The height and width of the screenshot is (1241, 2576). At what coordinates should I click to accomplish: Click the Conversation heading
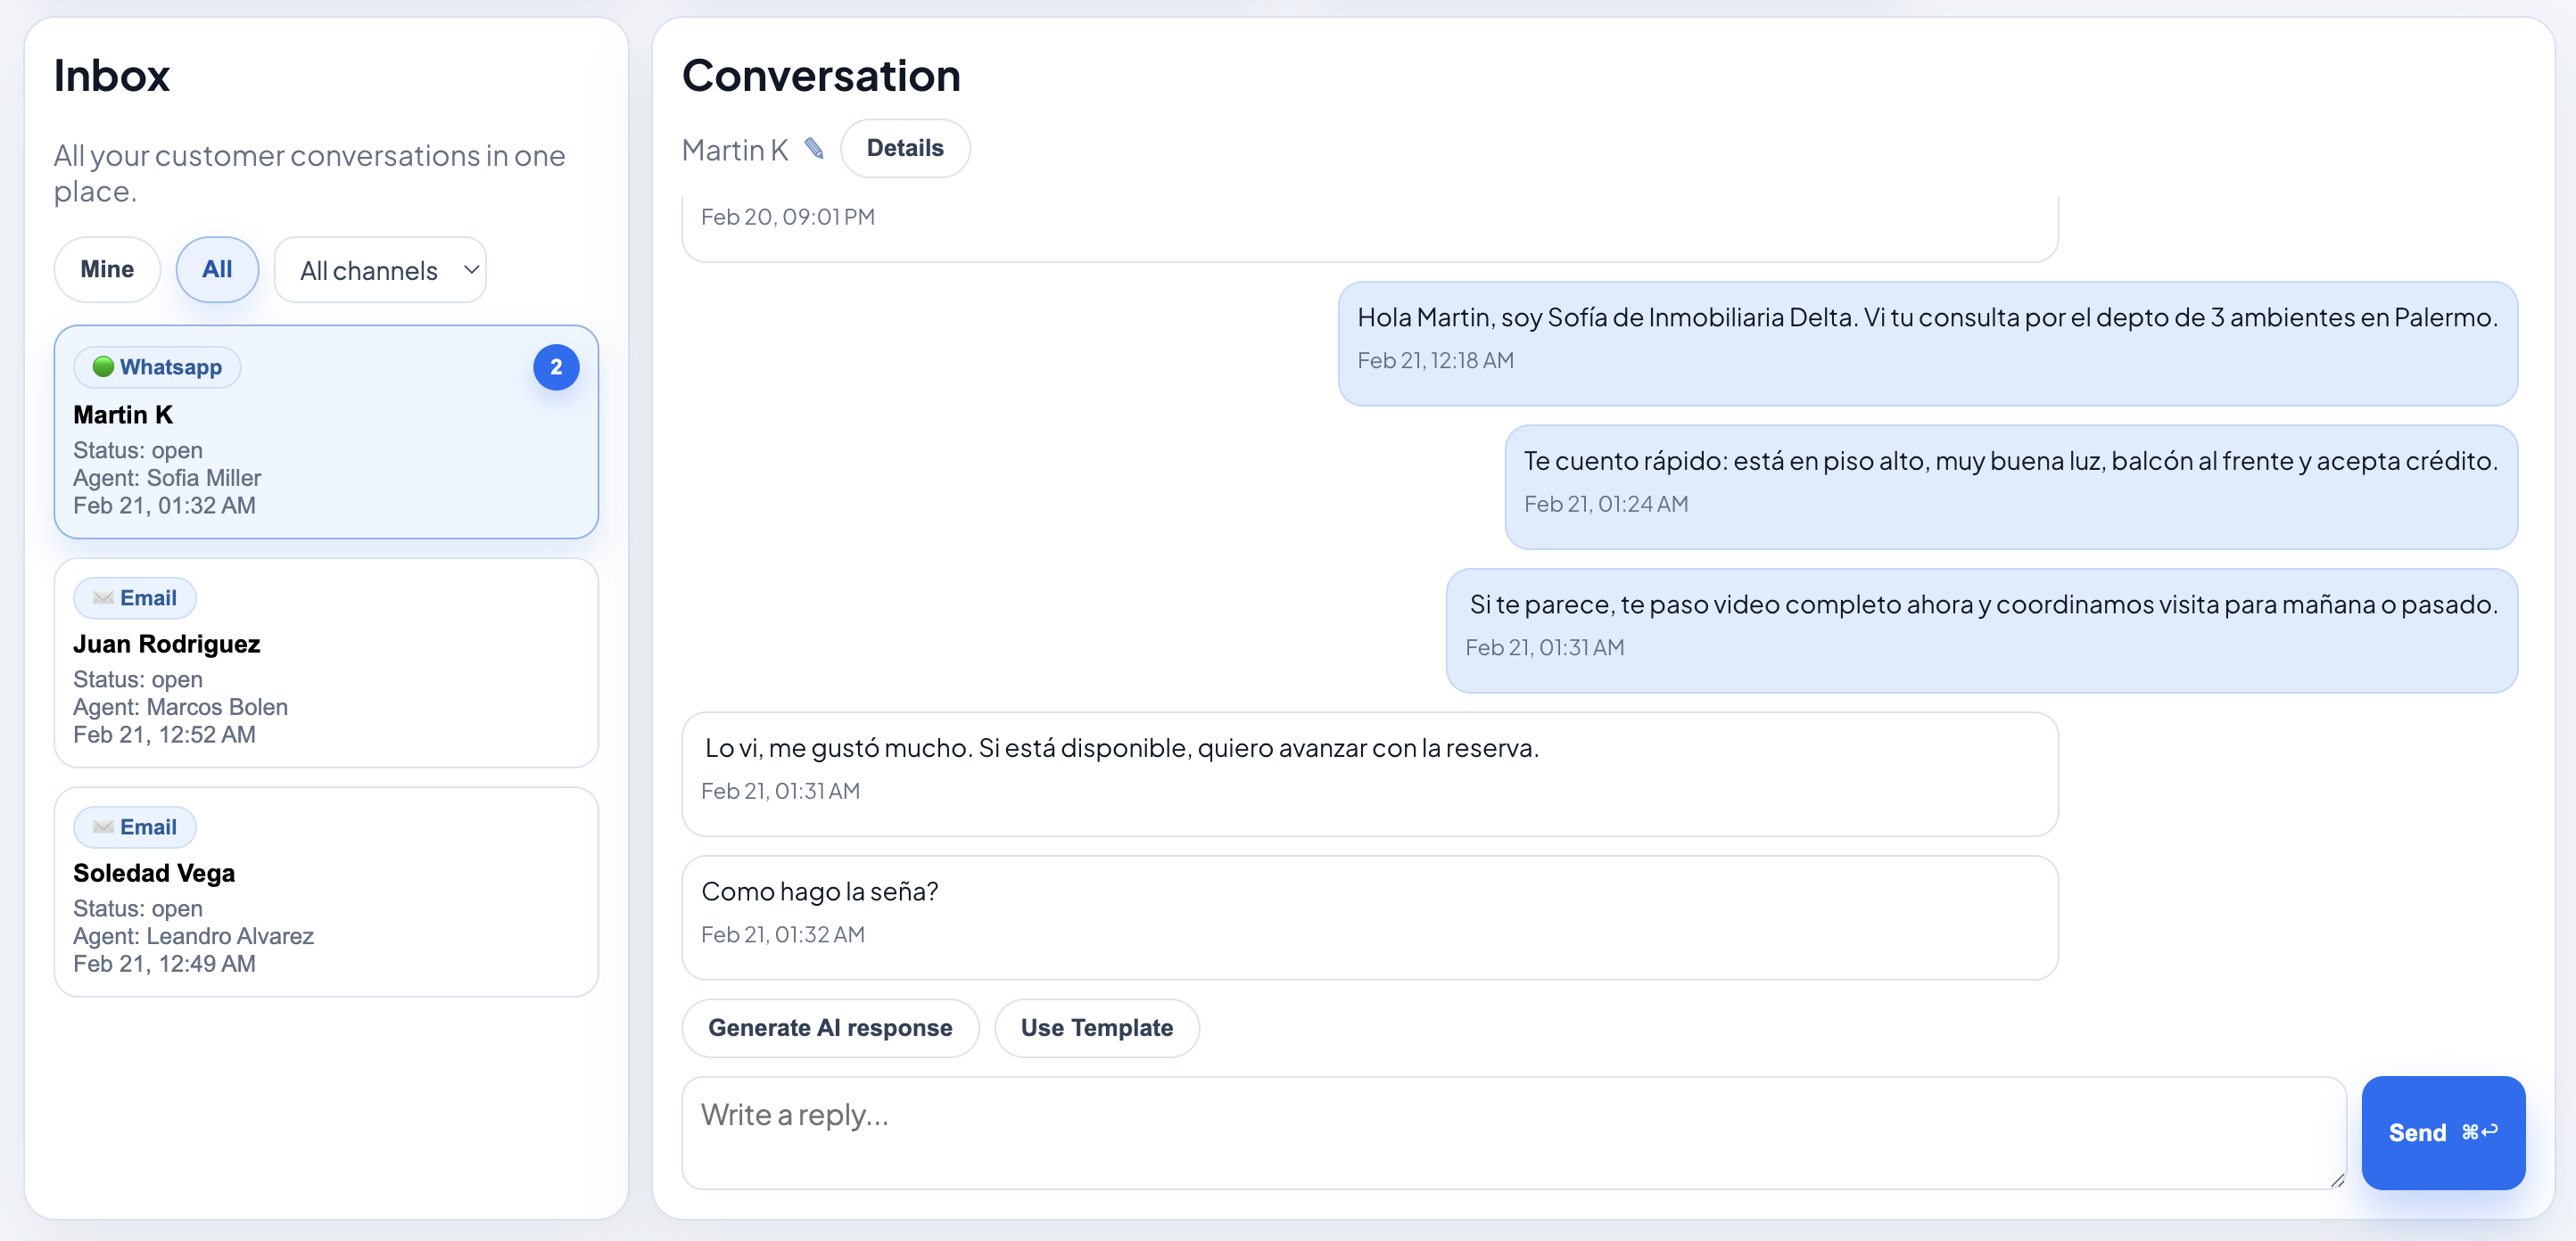[x=821, y=76]
